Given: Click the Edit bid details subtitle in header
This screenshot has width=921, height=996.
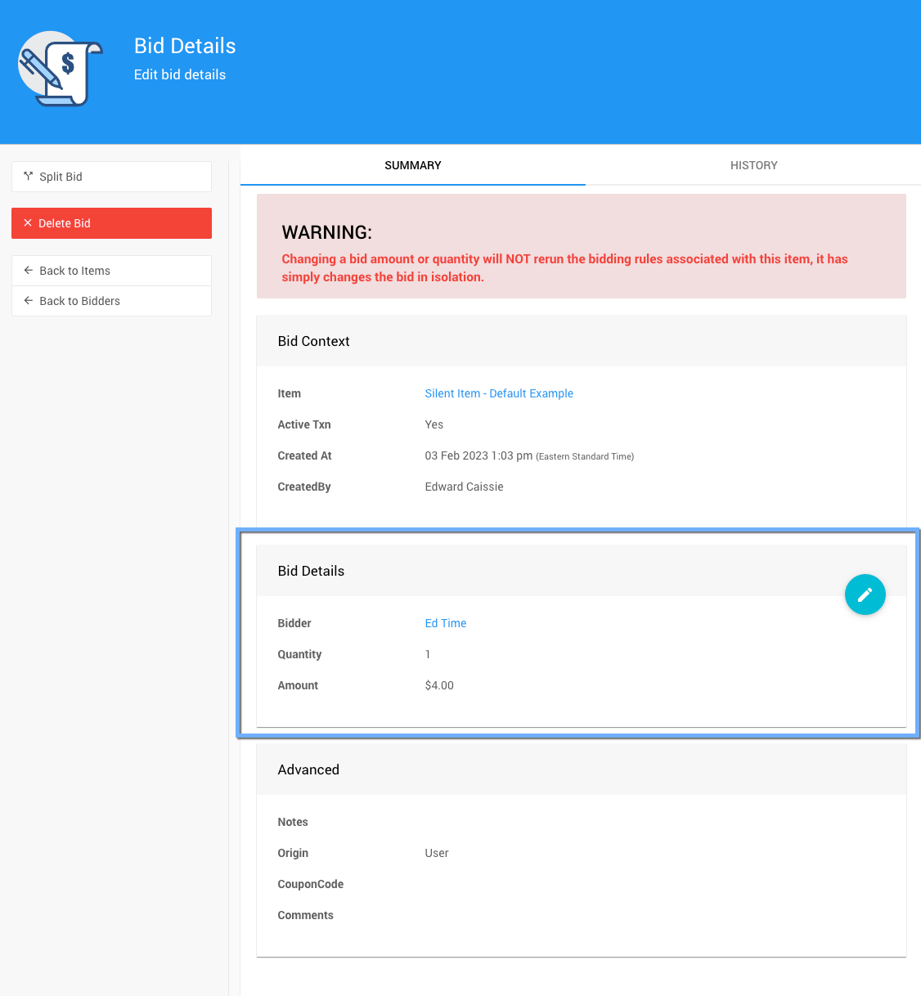Looking at the screenshot, I should [180, 74].
